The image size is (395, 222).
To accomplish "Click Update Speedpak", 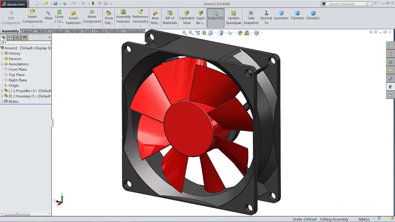I will point(233,18).
